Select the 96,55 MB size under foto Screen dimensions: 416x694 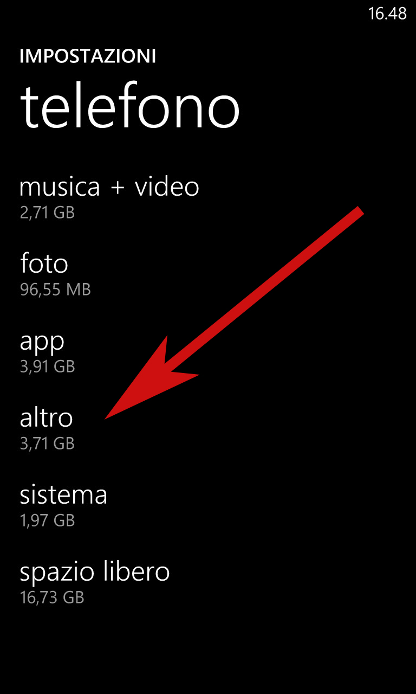pos(55,290)
